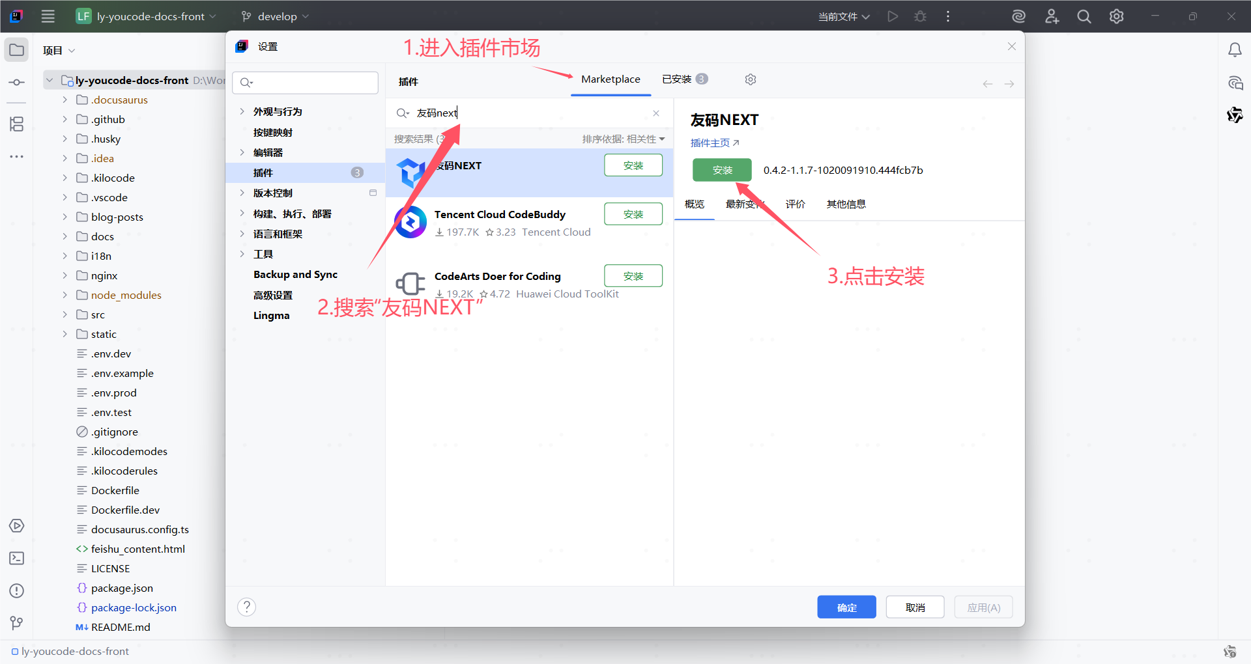Open the Problems tool window icon

17,591
